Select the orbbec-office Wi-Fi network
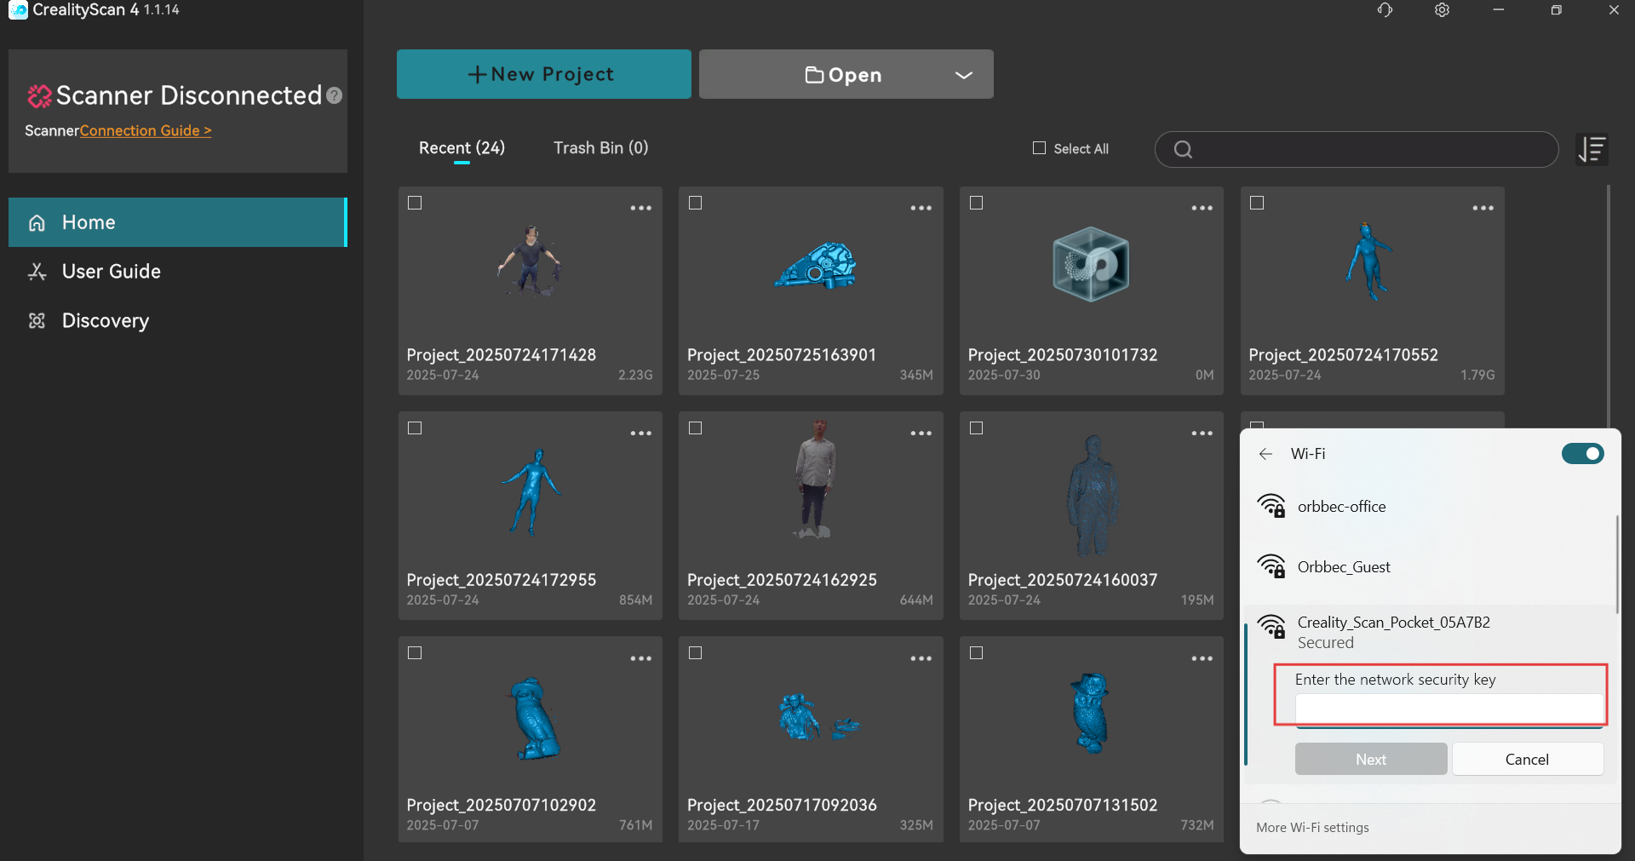1635x861 pixels. coord(1341,507)
